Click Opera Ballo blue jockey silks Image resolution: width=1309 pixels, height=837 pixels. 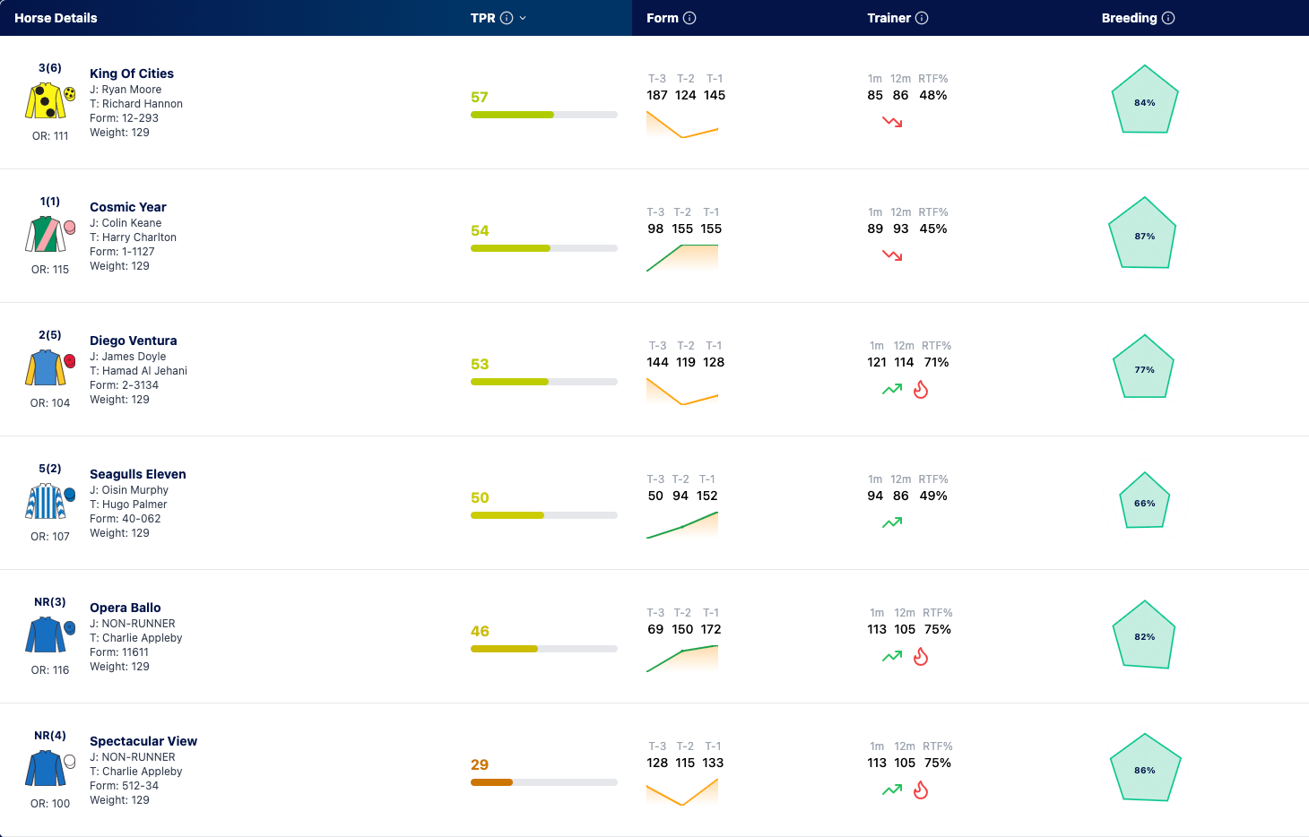pyautogui.click(x=49, y=635)
